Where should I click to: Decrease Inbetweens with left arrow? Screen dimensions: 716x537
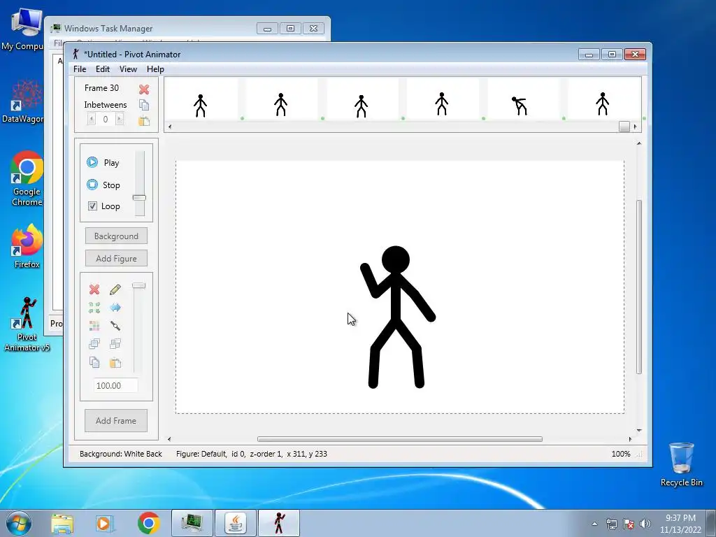tap(92, 119)
